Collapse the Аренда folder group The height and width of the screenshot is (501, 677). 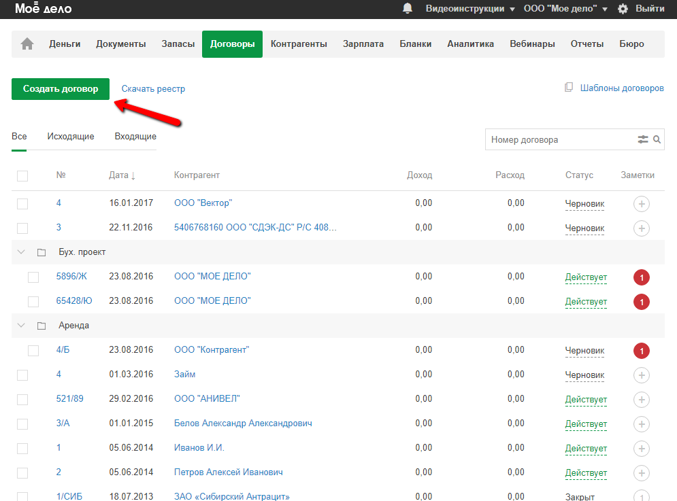21,326
